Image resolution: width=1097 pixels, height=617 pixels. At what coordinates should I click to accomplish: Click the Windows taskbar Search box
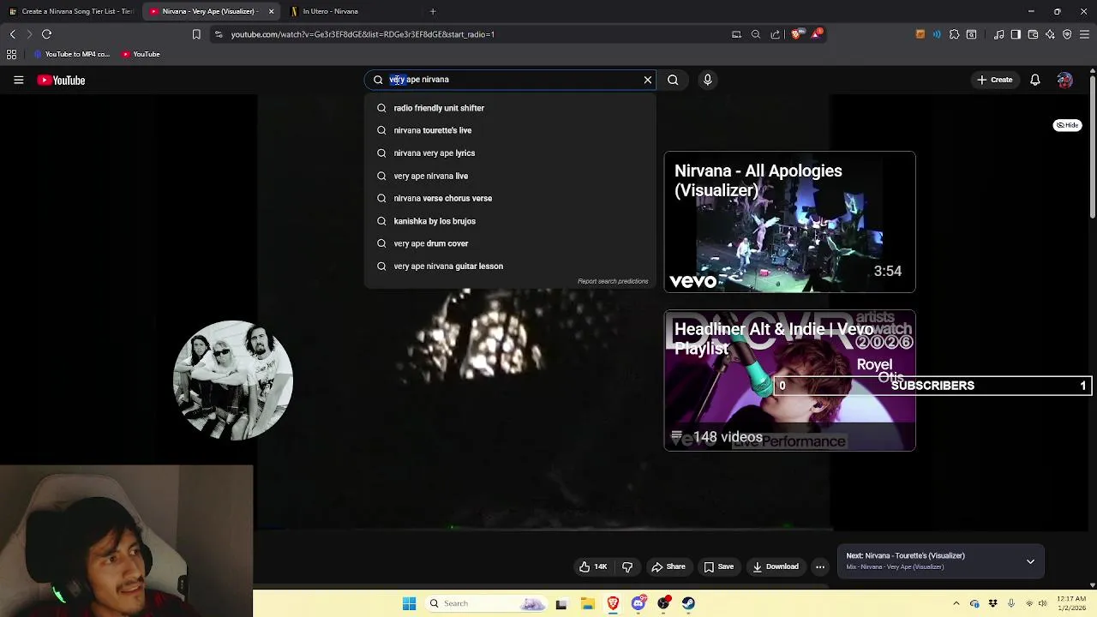[486, 603]
